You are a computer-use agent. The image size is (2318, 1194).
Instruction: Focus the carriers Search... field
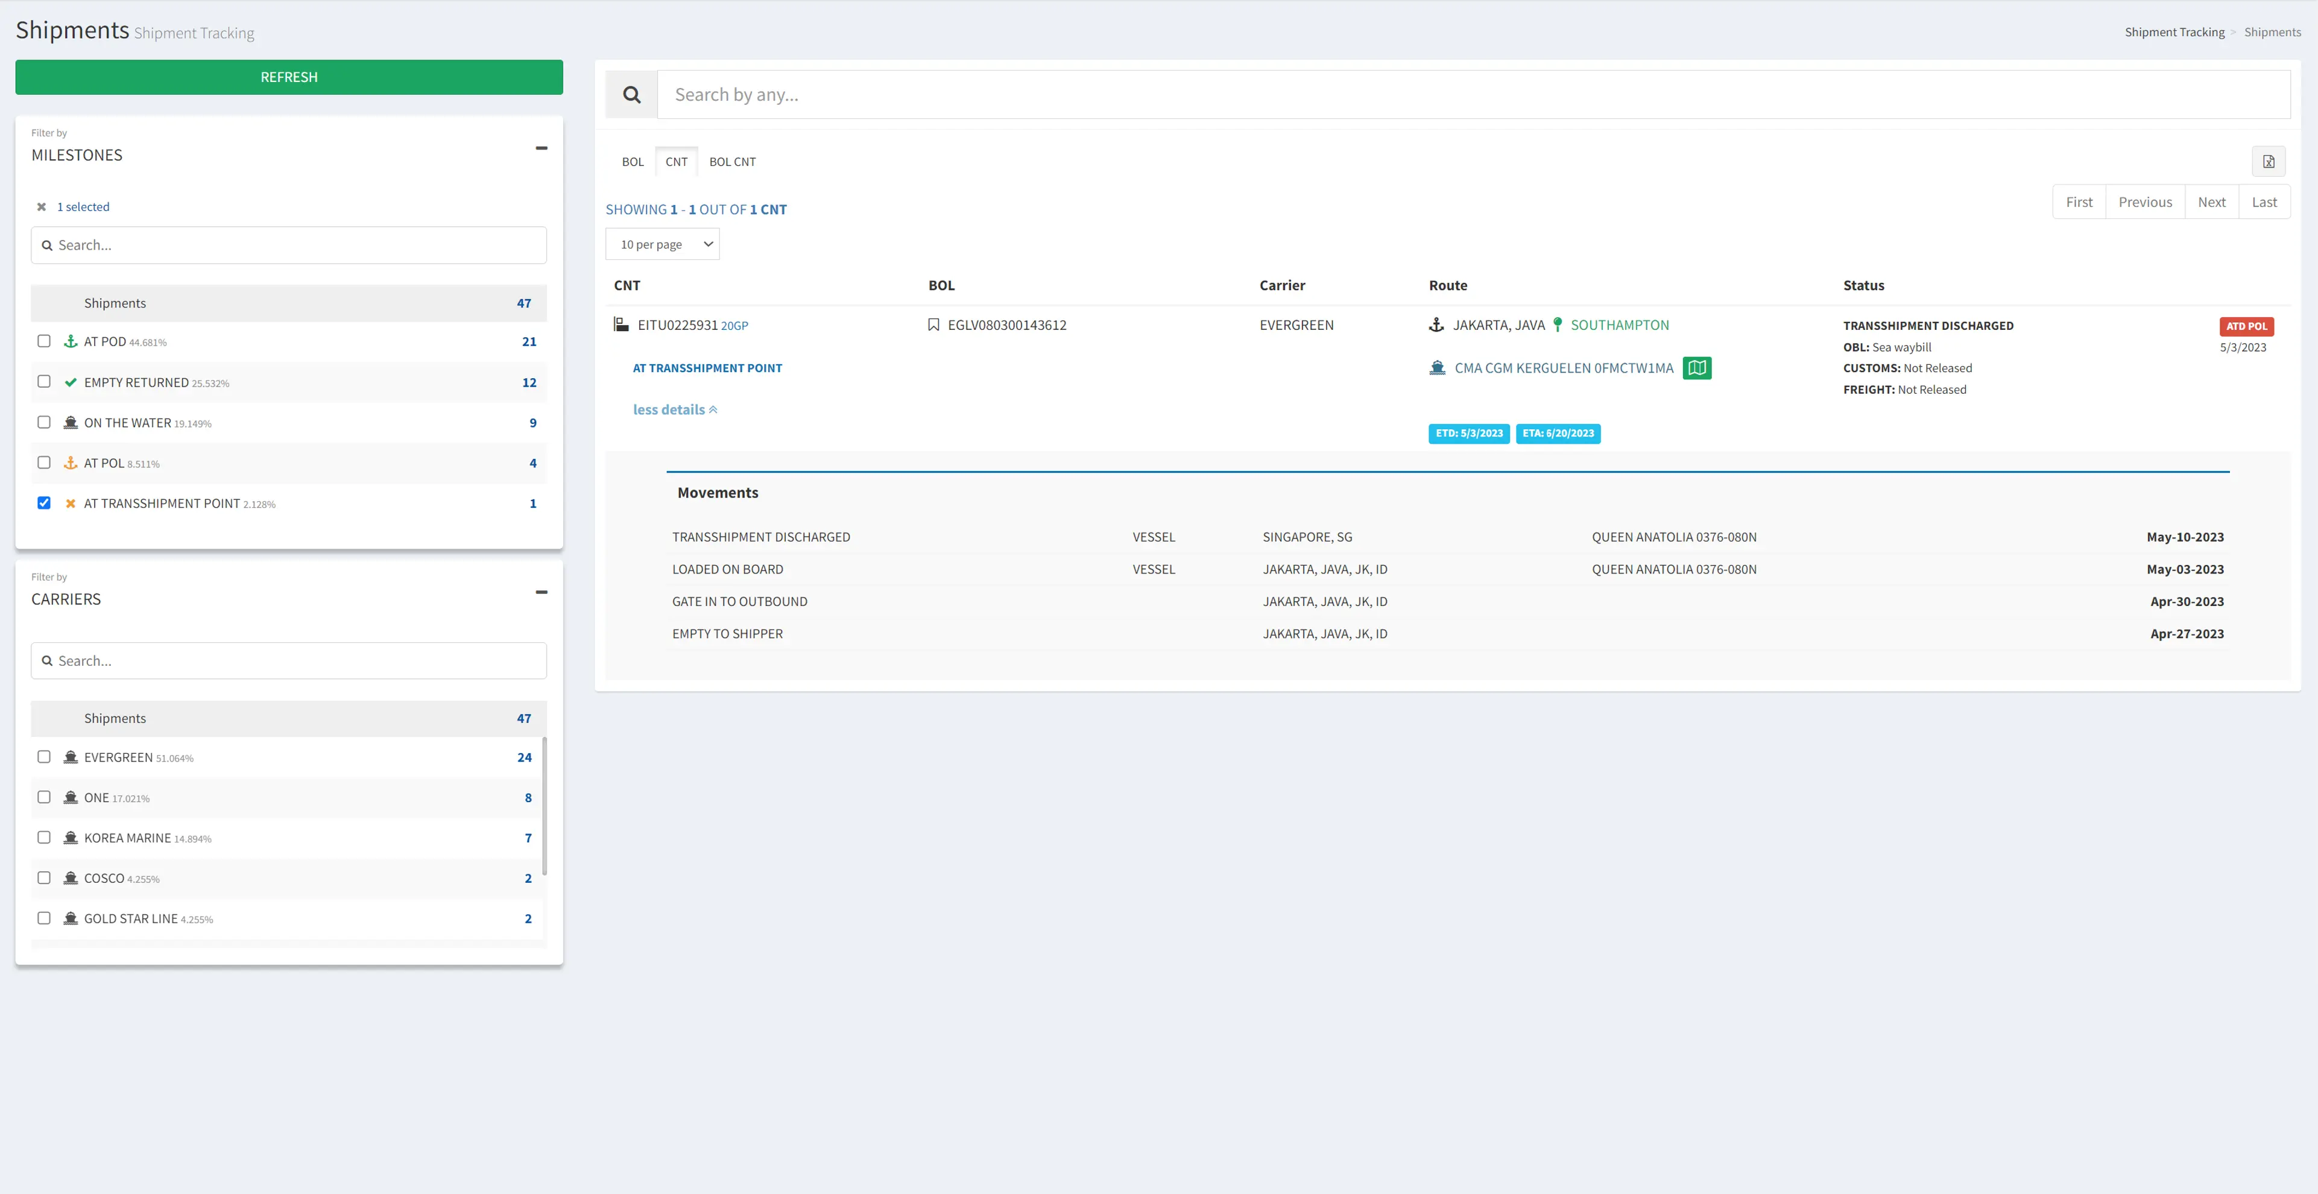(x=289, y=660)
